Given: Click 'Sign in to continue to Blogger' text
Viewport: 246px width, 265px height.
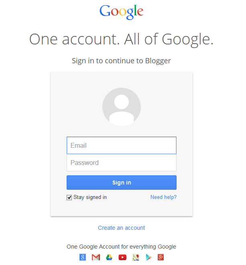Looking at the screenshot, I should [x=121, y=61].
